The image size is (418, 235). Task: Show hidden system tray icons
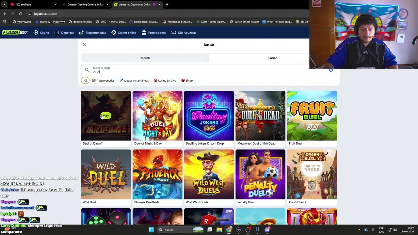point(359,230)
